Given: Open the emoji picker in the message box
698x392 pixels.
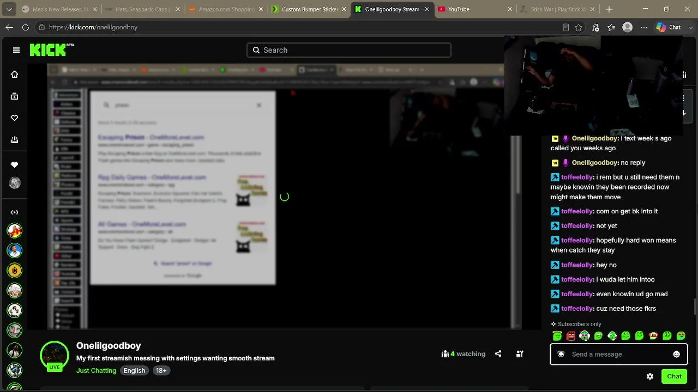Looking at the screenshot, I should 676,354.
